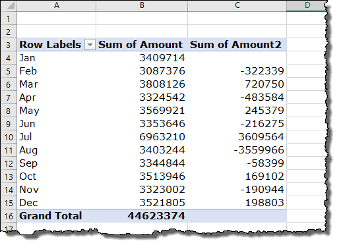Click the cell with value -216275

(237, 124)
